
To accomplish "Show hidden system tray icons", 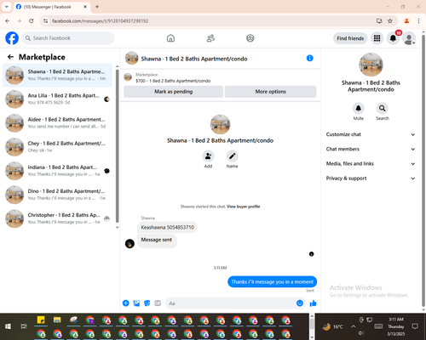I will [353, 326].
